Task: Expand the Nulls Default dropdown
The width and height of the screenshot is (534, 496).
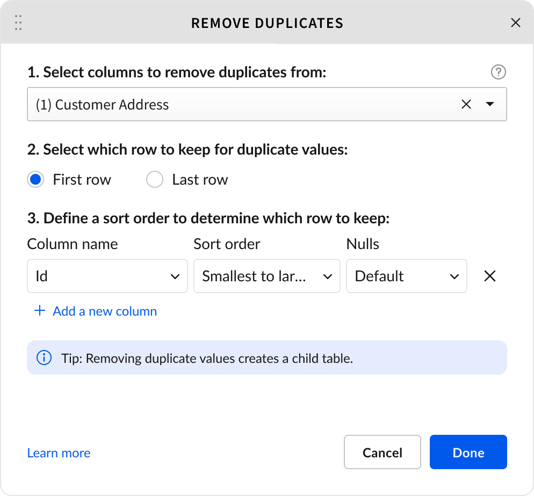Action: point(406,276)
